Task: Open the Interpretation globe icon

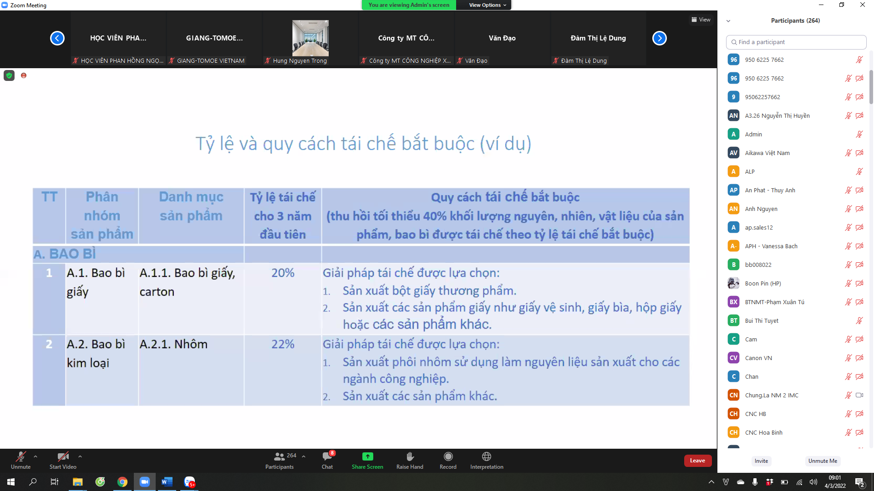Action: (486, 456)
